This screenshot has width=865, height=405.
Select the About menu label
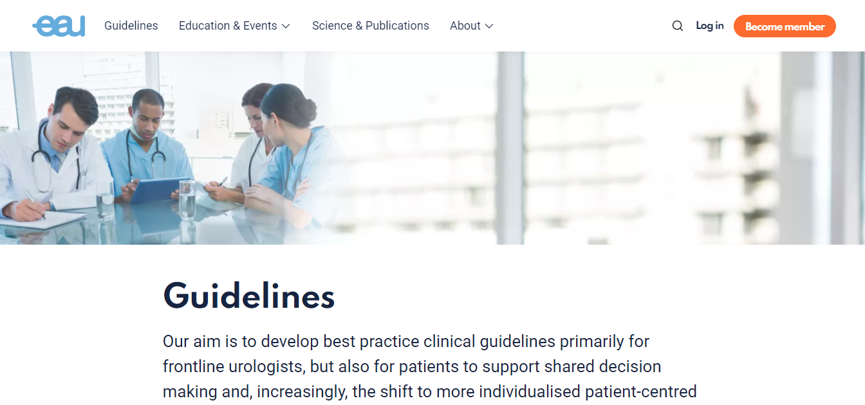pyautogui.click(x=465, y=26)
